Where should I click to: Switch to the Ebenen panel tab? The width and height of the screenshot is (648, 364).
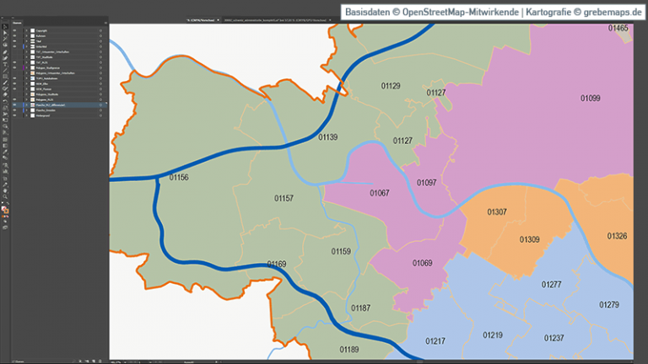[17, 23]
